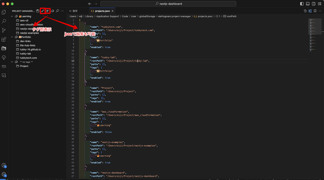Collapse the no tags group
Image resolution: width=324 pixels, height=180 pixels.
point(12,62)
